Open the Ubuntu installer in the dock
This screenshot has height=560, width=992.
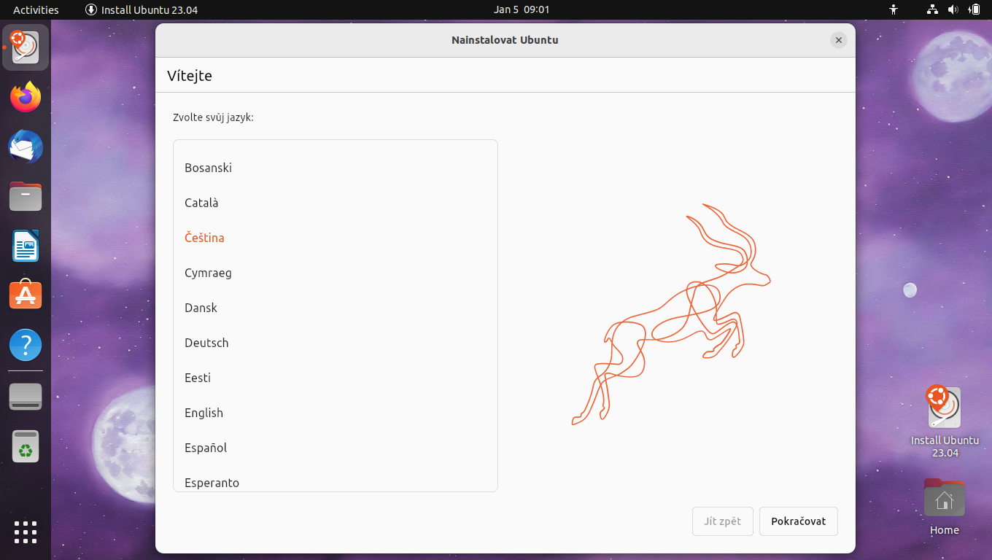tap(26, 47)
